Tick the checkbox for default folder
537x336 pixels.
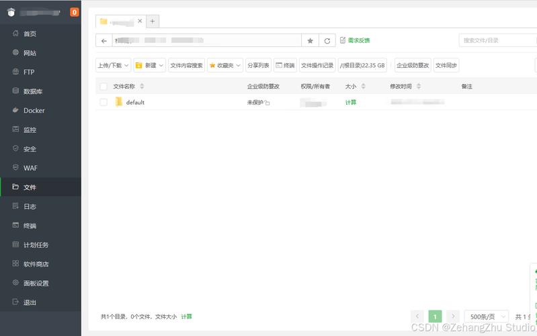[x=104, y=102]
